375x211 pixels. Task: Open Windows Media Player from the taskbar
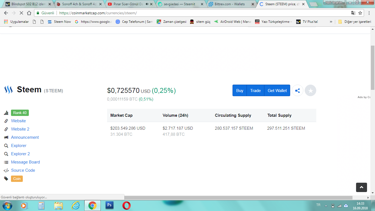(24, 206)
